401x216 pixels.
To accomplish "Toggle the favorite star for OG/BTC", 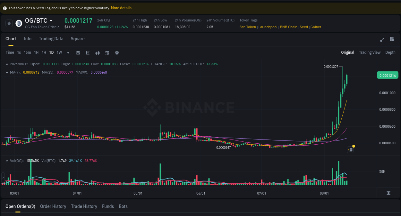I will (9, 23).
